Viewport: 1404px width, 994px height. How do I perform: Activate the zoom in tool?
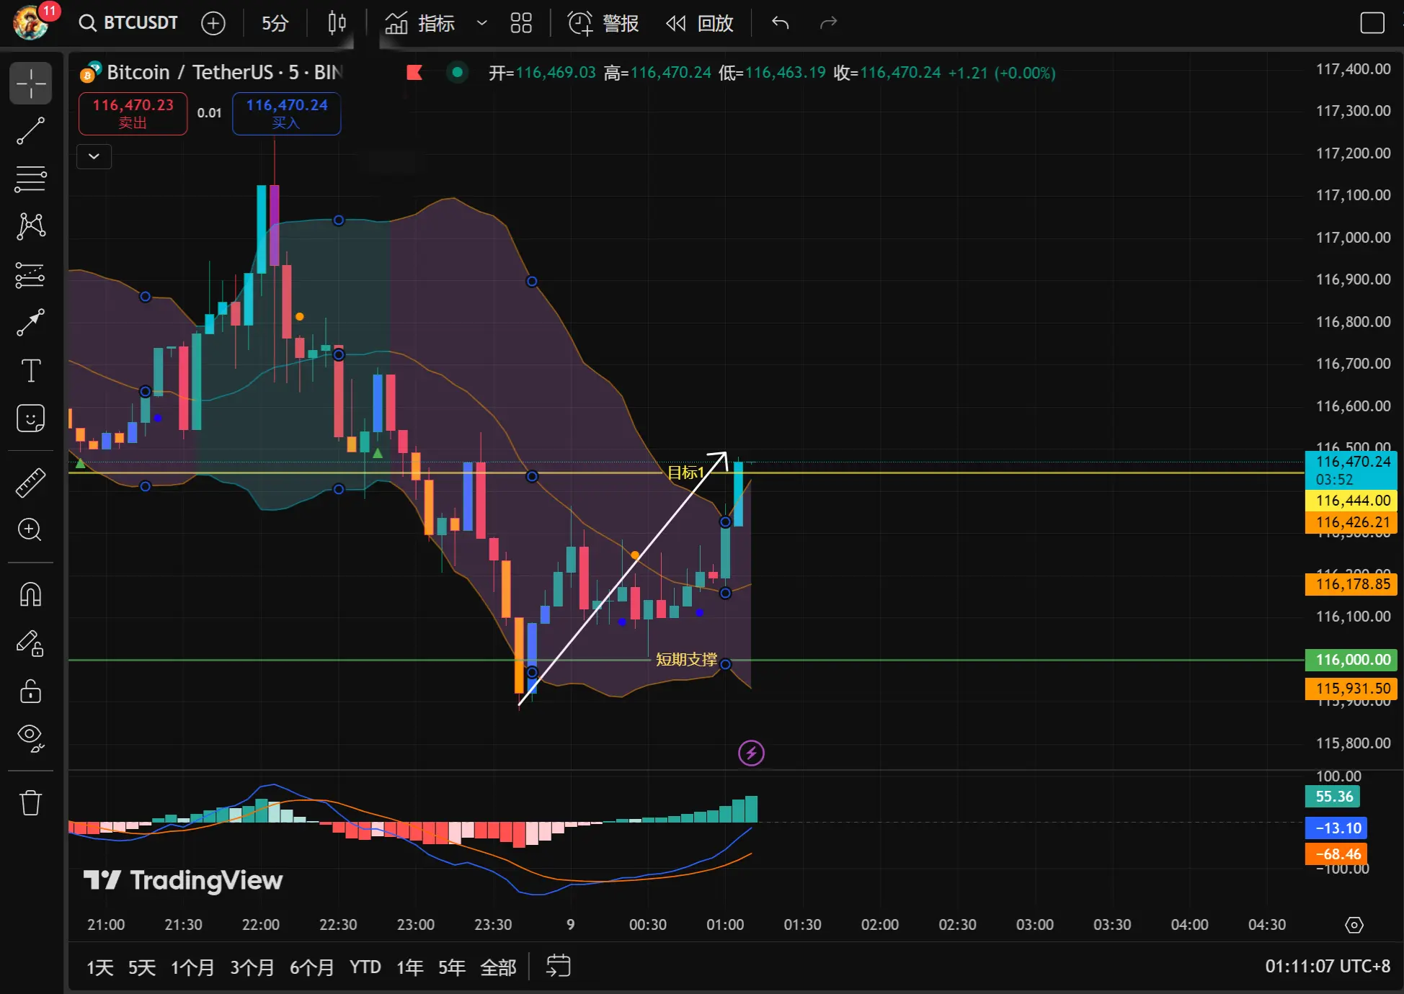pos(31,530)
